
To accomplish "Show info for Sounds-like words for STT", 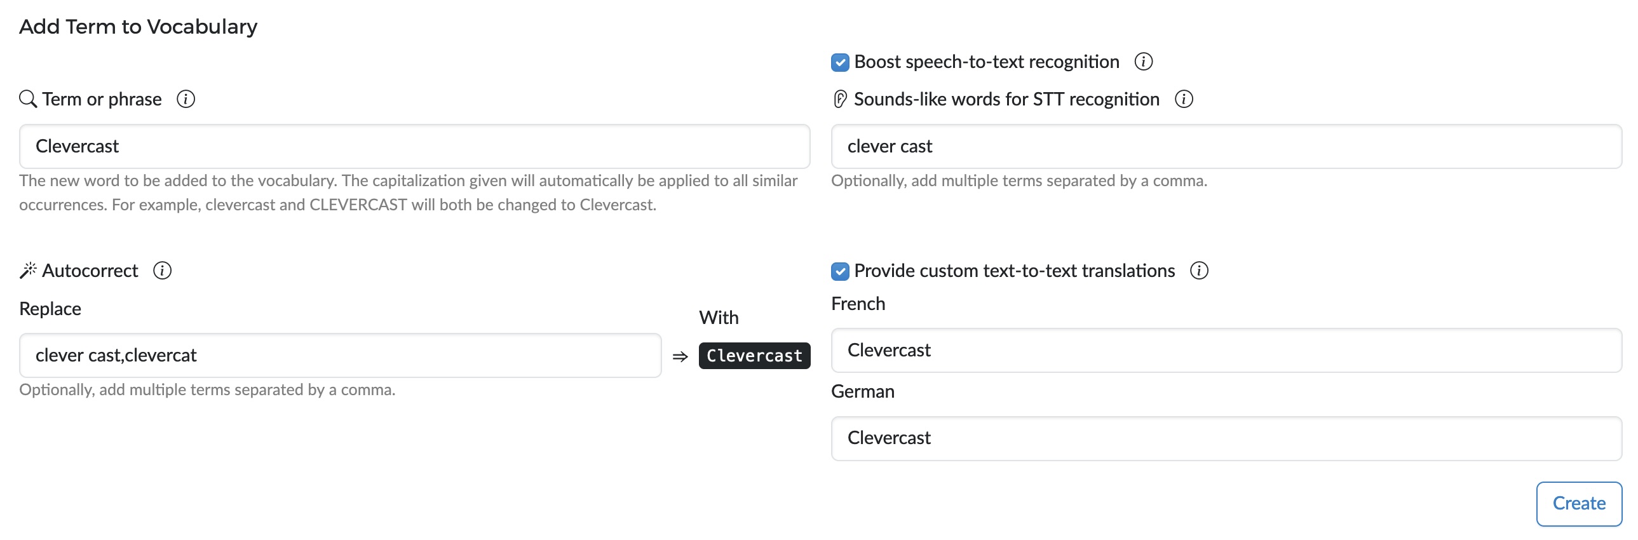I will (1183, 99).
